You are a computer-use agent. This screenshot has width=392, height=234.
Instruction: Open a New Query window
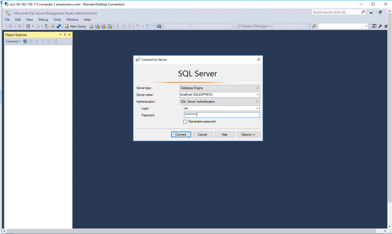pos(75,26)
